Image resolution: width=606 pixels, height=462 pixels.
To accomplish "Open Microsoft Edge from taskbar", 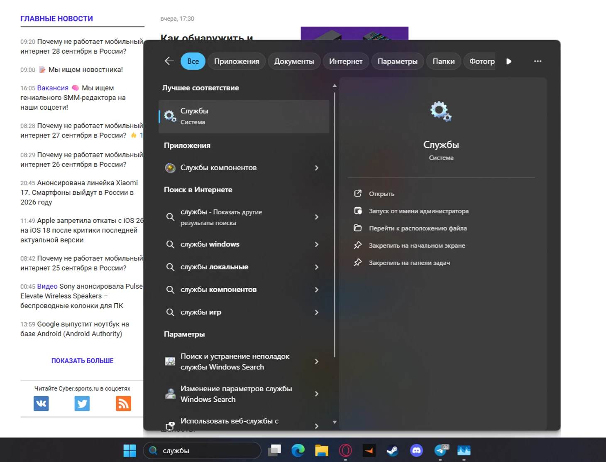I will coord(298,450).
